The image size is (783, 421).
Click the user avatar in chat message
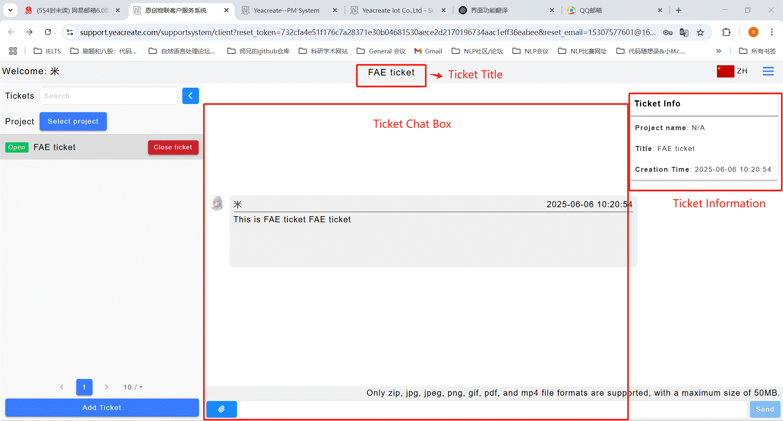coord(217,203)
